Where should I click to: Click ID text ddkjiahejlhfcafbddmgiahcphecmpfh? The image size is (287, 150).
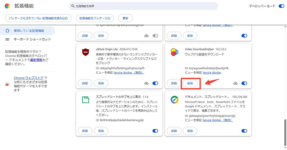point(120,68)
